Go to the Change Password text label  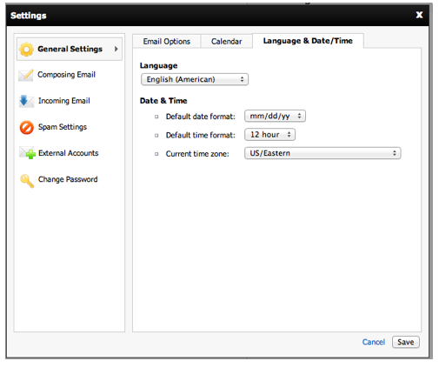(68, 179)
